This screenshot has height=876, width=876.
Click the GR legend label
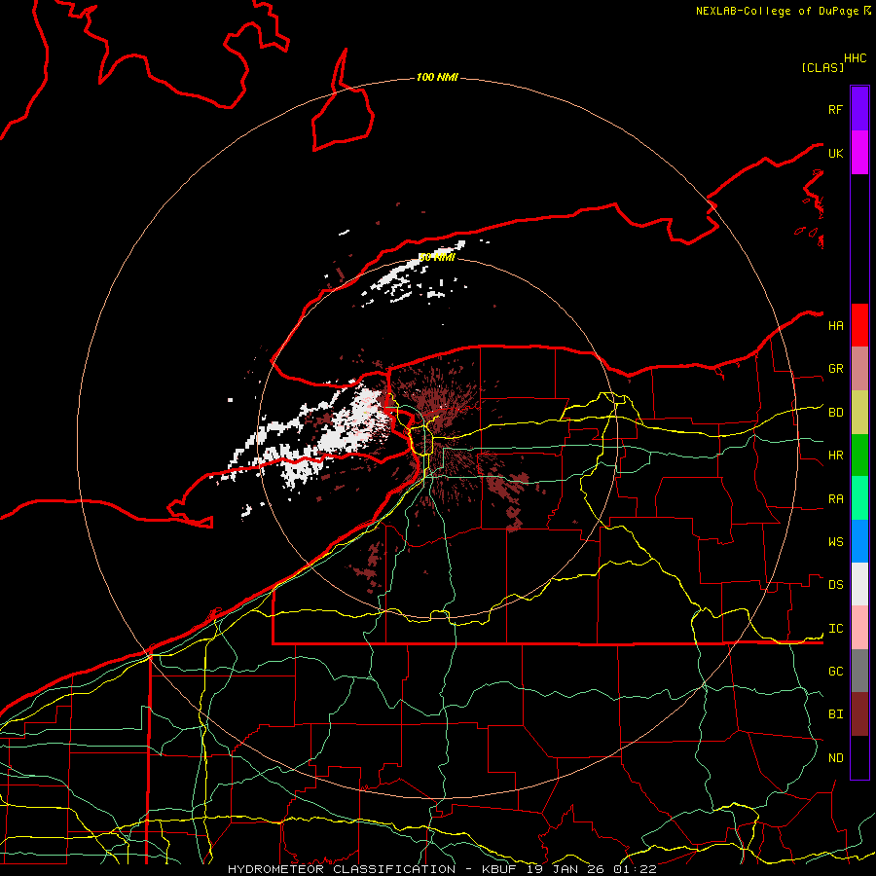coord(835,369)
